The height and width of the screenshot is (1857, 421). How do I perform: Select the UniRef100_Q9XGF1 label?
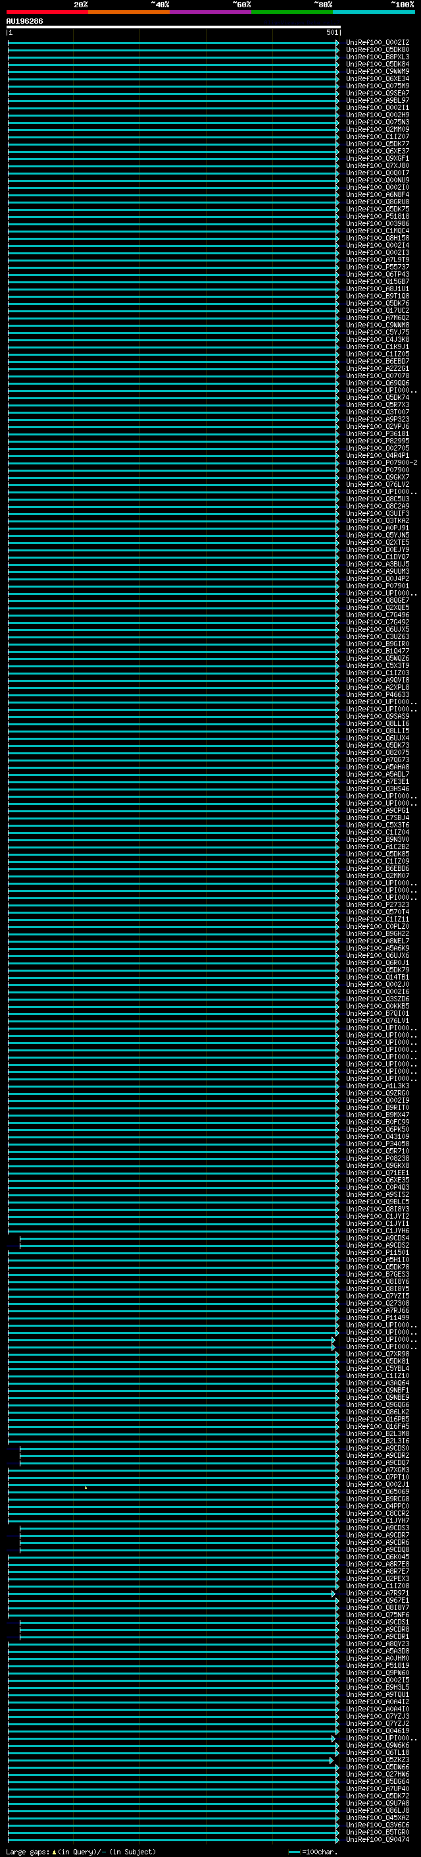tap(378, 158)
